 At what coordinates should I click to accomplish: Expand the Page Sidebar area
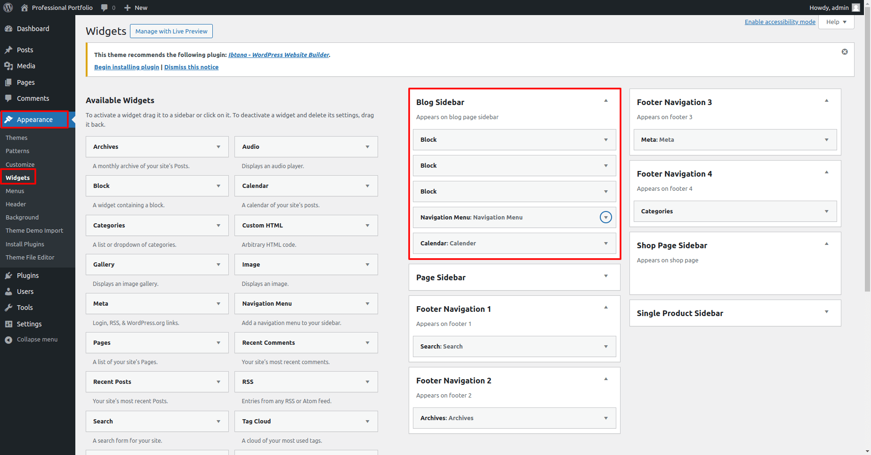tap(606, 276)
